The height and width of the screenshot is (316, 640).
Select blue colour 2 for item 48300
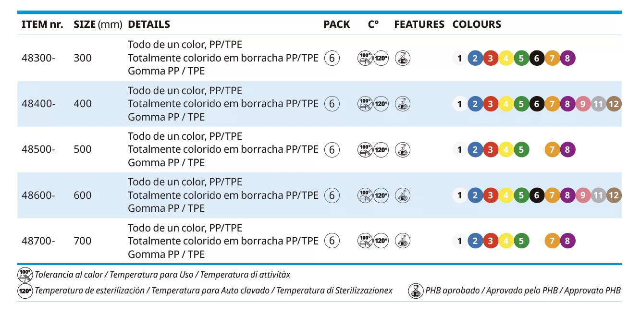pos(475,59)
